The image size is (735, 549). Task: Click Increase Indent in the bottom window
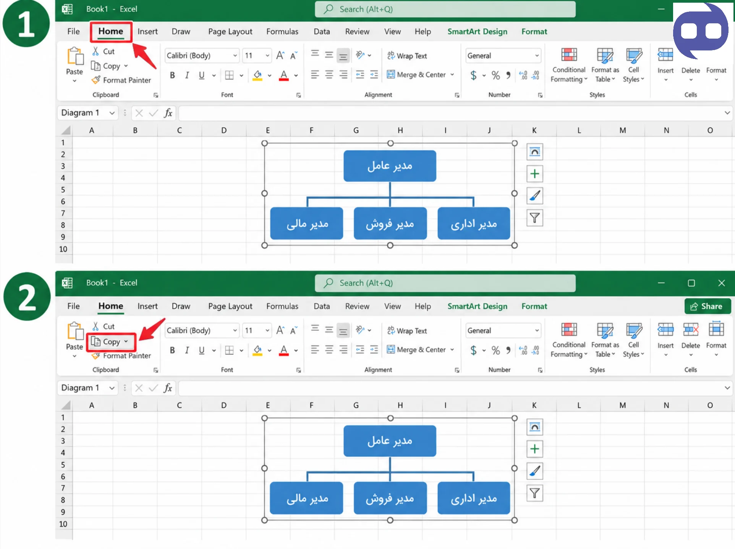[x=374, y=350]
